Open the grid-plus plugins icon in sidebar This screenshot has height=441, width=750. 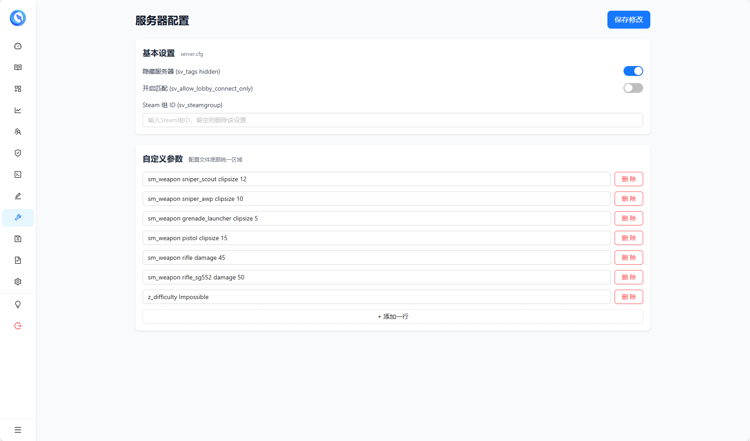click(18, 89)
